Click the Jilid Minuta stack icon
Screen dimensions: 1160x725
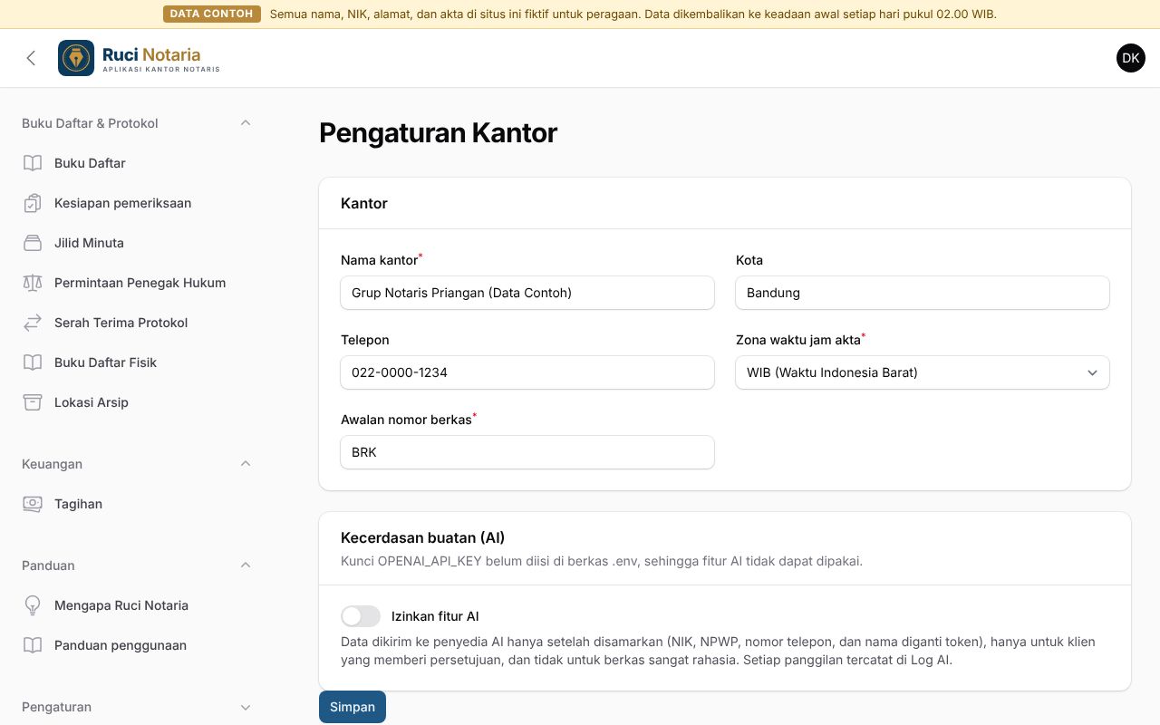coord(33,243)
